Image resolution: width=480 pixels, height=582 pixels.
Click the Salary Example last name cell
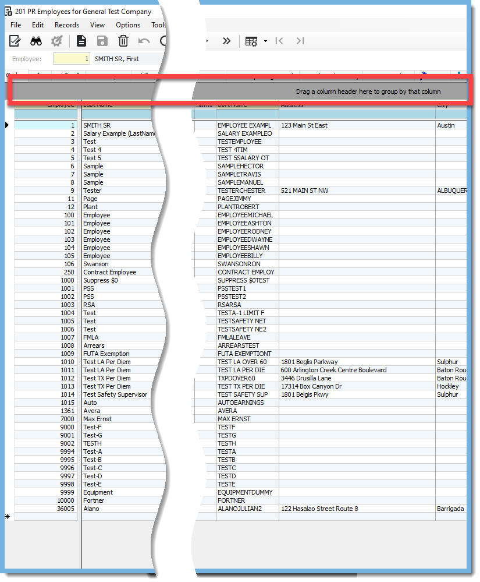point(119,133)
